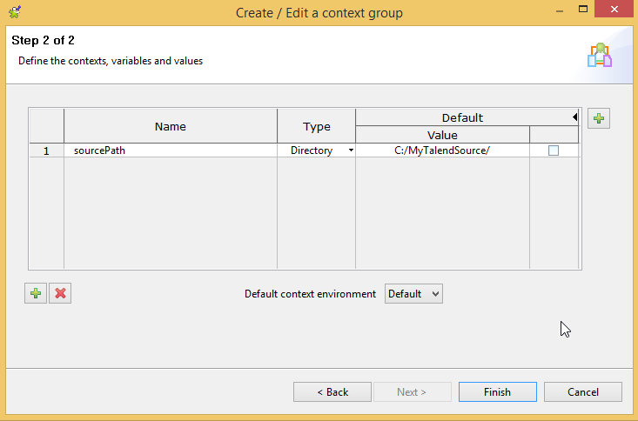Click the Finish button
Viewport: 638px width, 421px height.
[x=497, y=391]
